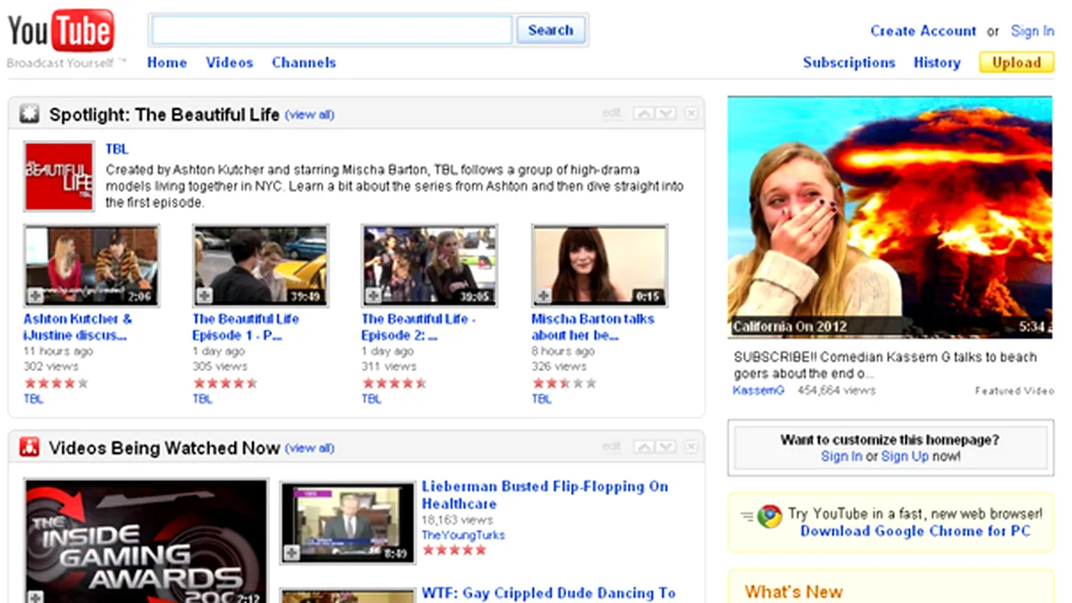Click Sign In in the top-right header
This screenshot has height=603, width=1072.
point(1033,31)
